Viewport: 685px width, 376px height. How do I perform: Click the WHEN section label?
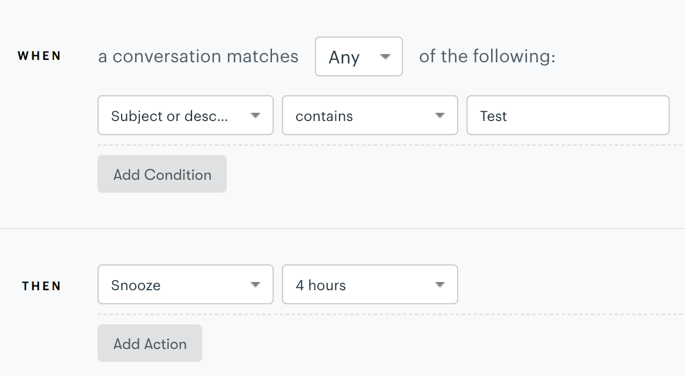(39, 56)
